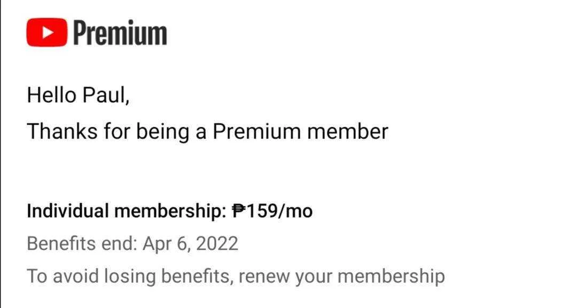577x308 pixels.
Task: Click the white play triangle inside logo
Action: point(48,33)
